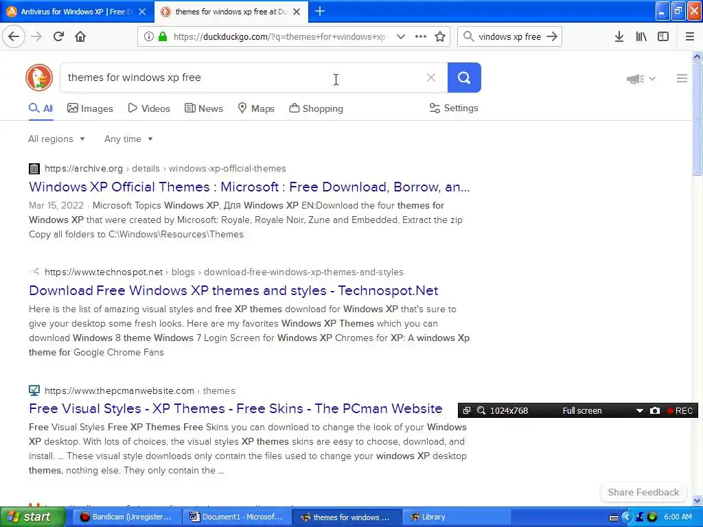Open the Windows Start menu

pyautogui.click(x=33, y=517)
